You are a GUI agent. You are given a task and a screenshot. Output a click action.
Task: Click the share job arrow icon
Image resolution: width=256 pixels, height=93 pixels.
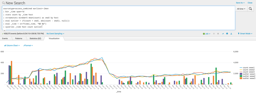(223, 34)
